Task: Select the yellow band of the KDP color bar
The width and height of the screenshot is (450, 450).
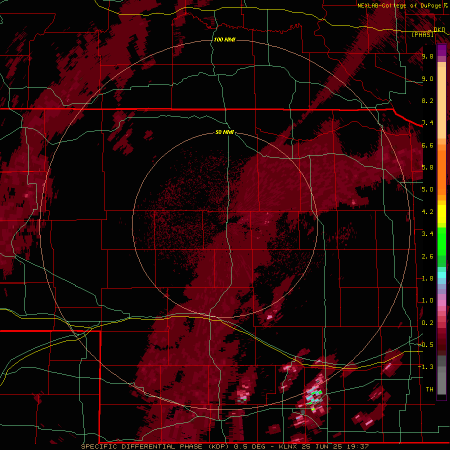Action: [441, 214]
